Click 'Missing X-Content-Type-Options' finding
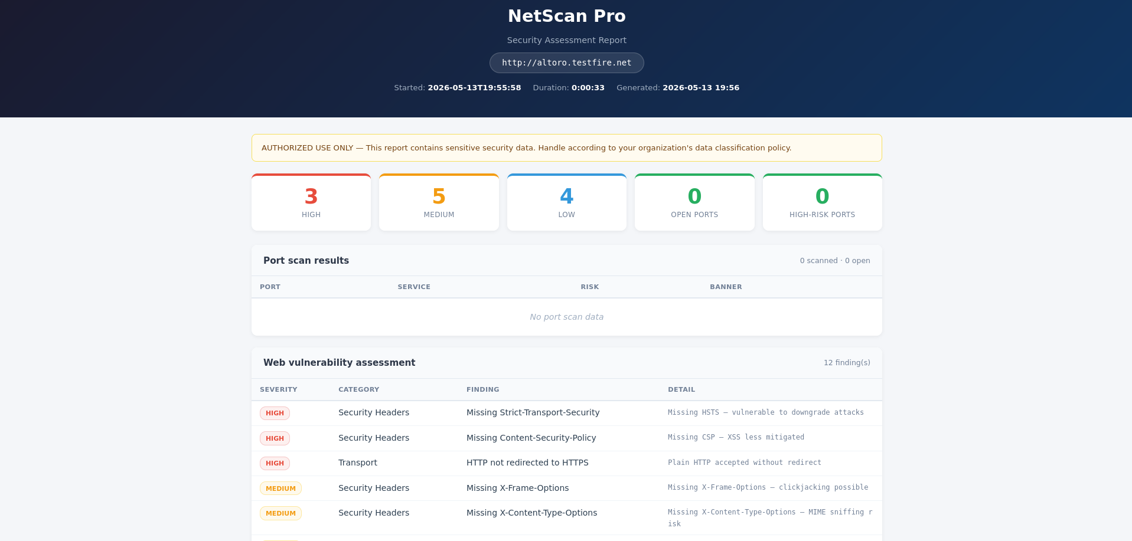 pyautogui.click(x=531, y=513)
